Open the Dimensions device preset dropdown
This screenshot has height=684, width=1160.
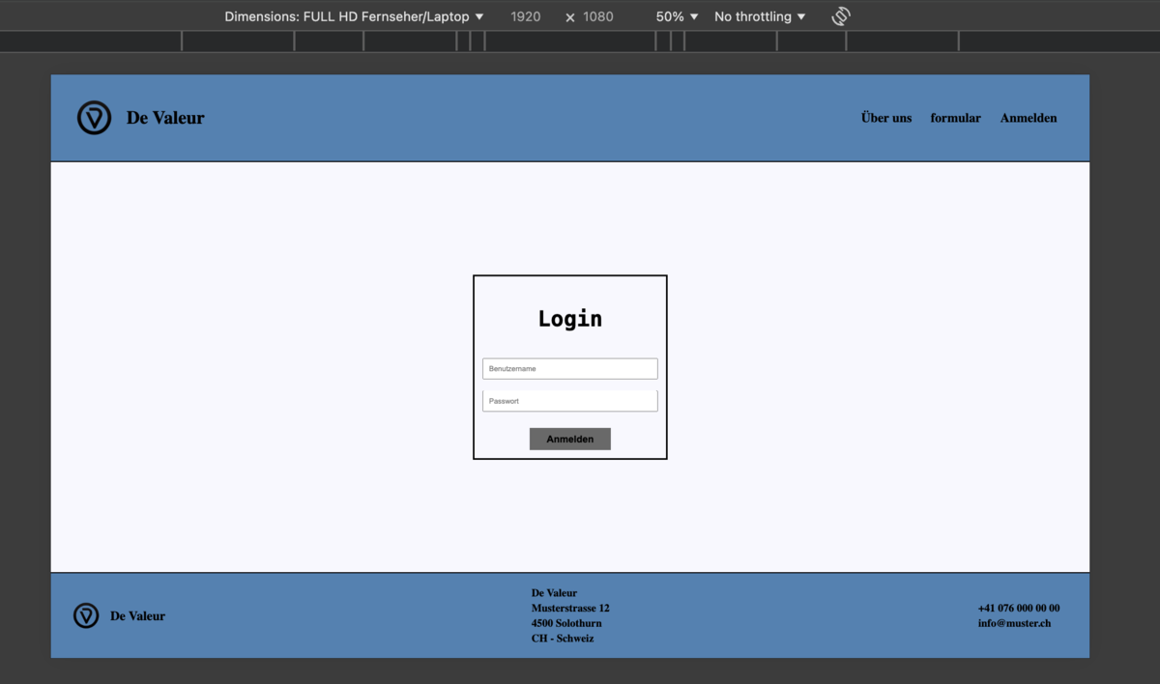tap(354, 16)
